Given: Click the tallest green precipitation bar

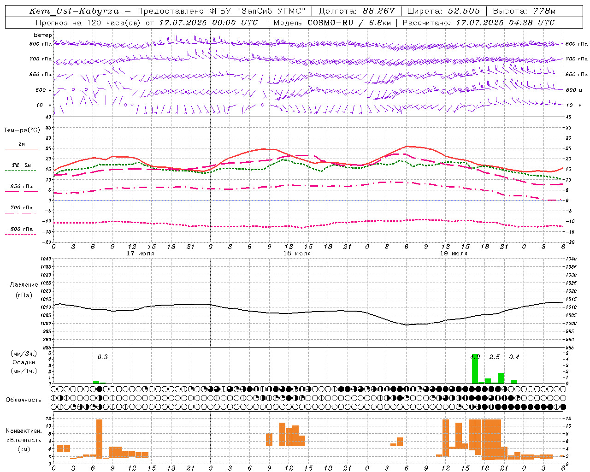Looking at the screenshot, I should [x=475, y=369].
